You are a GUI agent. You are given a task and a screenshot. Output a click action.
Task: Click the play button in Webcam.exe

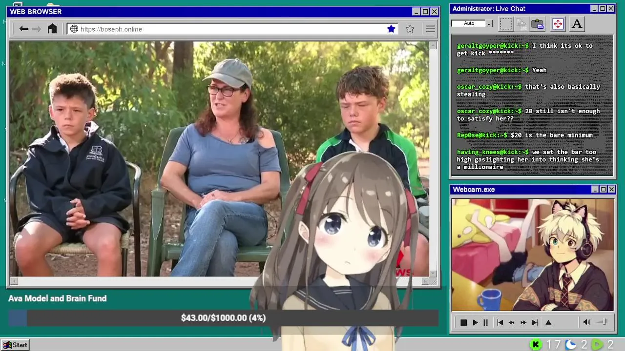(x=475, y=322)
